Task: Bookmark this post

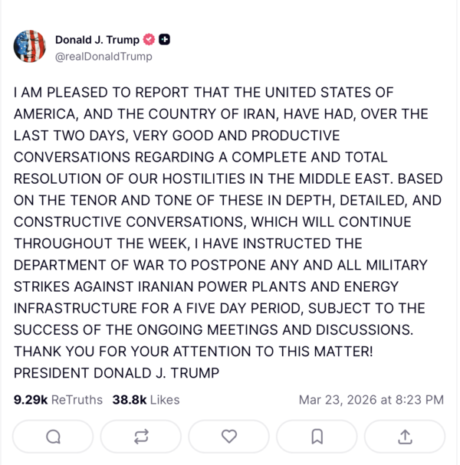Action: pos(317,437)
